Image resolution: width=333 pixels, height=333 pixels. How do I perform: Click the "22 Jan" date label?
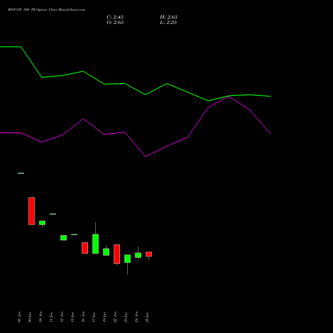click(x=115, y=317)
